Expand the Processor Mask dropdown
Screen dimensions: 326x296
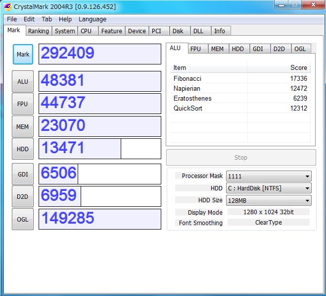269,176
